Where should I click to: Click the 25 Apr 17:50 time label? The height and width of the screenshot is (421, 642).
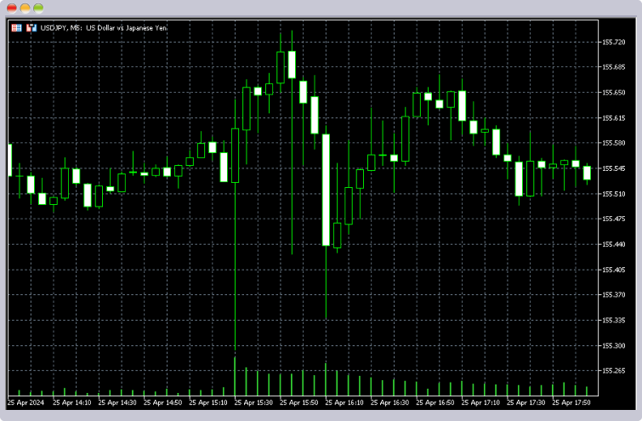coord(571,402)
